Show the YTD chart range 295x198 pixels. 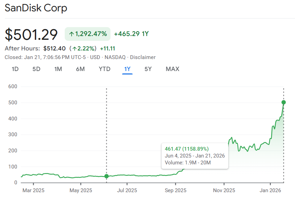point(104,69)
